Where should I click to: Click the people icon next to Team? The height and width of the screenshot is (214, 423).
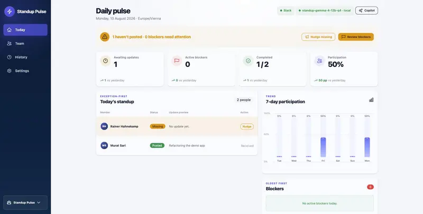(x=10, y=44)
